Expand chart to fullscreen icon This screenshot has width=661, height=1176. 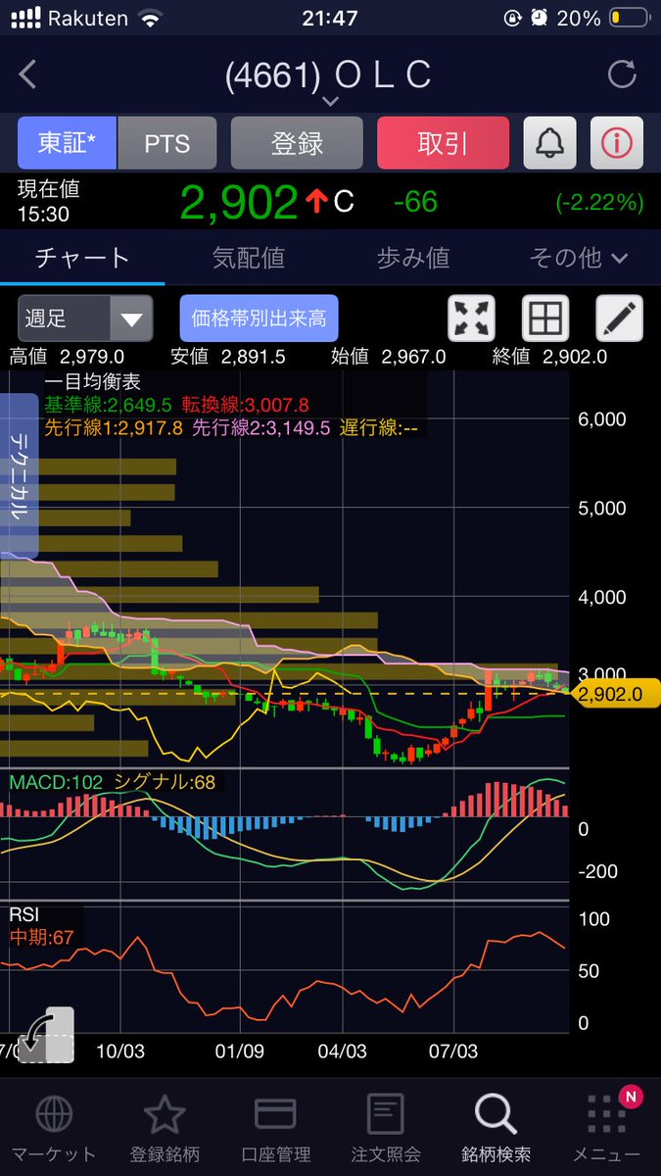(x=472, y=318)
